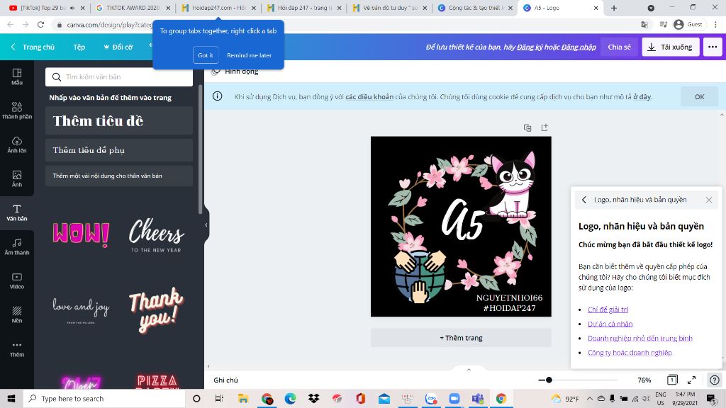Image resolution: width=726 pixels, height=408 pixels.
Task: Add a heading with Thêm tiêu đề
Action: (x=119, y=120)
